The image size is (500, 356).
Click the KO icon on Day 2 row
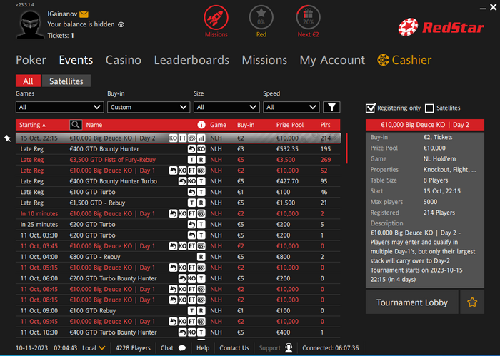click(173, 138)
